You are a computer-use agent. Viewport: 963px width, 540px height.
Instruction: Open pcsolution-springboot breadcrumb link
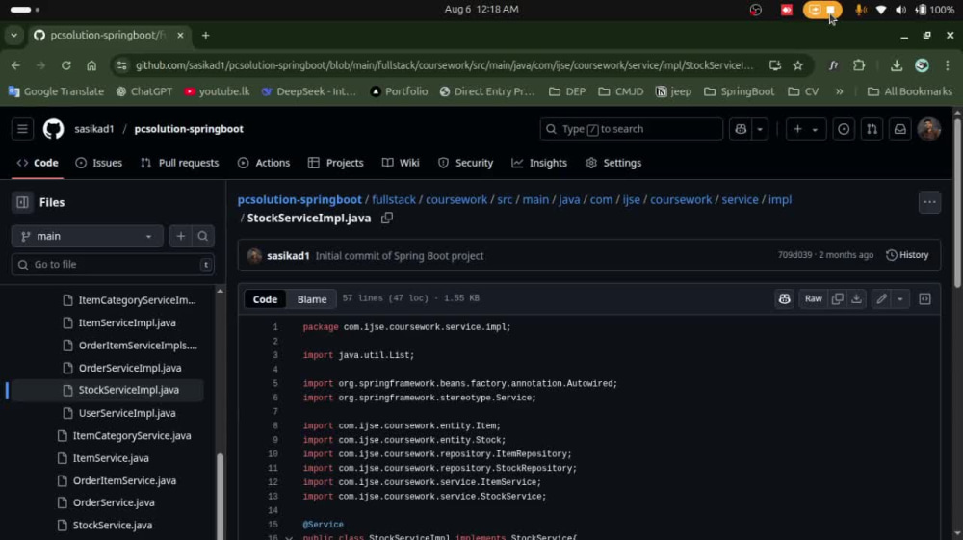299,199
